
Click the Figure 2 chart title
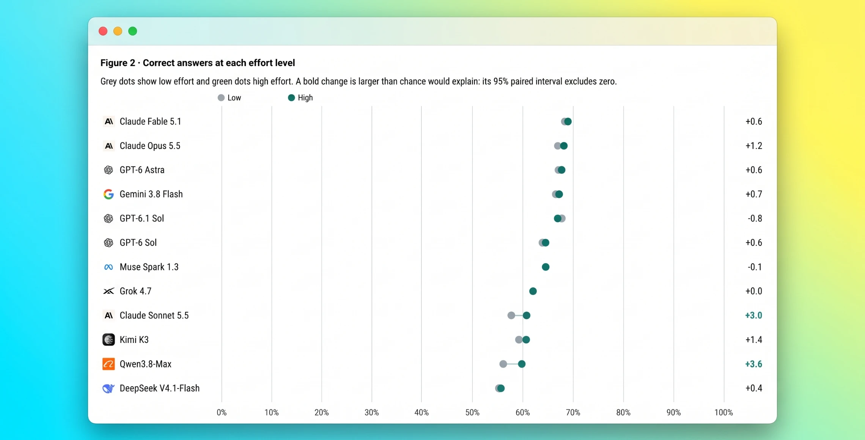(x=198, y=63)
